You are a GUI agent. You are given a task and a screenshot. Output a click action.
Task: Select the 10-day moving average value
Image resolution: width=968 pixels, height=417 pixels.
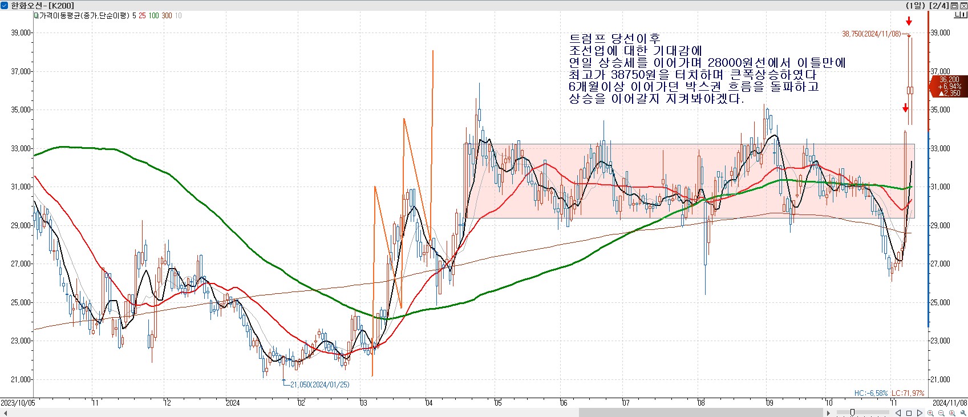tap(178, 15)
